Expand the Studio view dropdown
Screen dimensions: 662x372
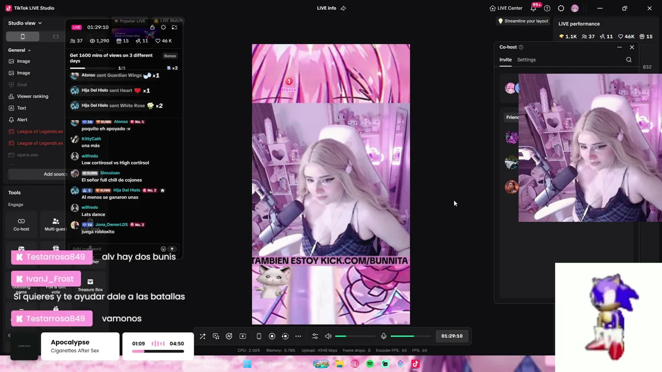point(25,23)
